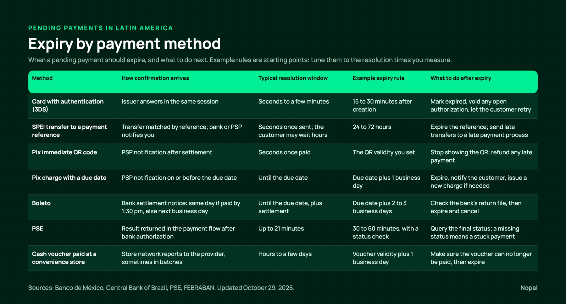Image resolution: width=566 pixels, height=304 pixels.
Task: Click the 'Hours to a few days' cell
Action: click(285, 254)
